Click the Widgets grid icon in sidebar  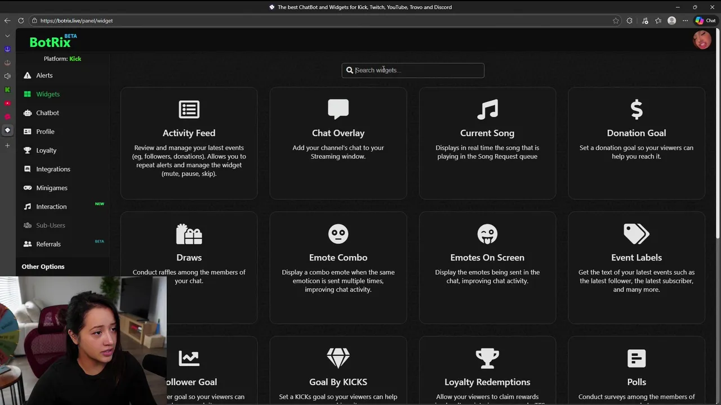click(27, 94)
